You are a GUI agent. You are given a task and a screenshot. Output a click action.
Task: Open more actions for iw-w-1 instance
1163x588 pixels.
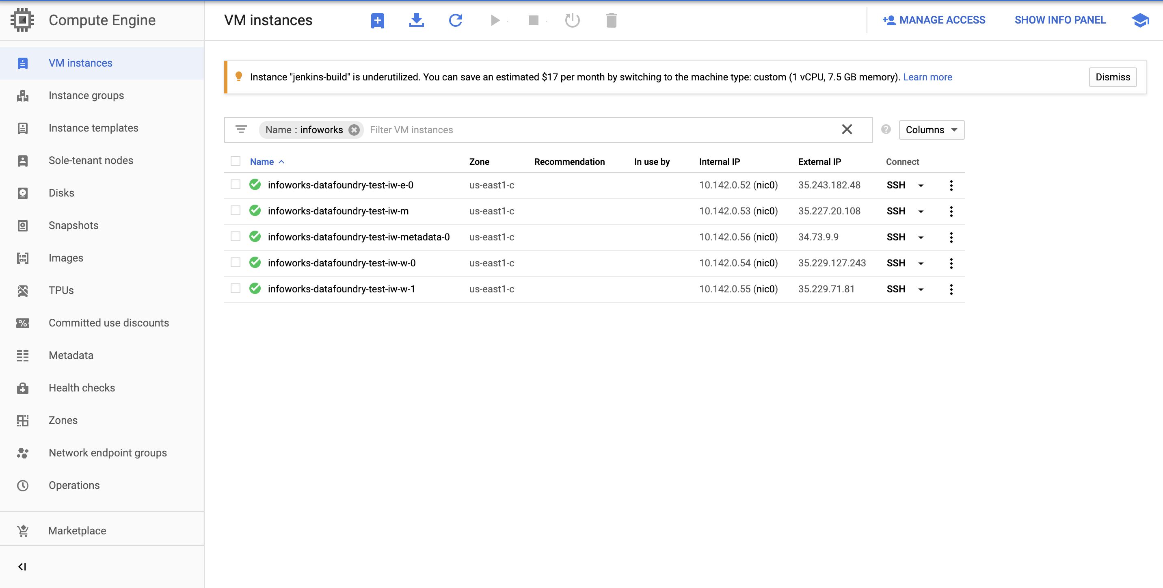pyautogui.click(x=951, y=289)
